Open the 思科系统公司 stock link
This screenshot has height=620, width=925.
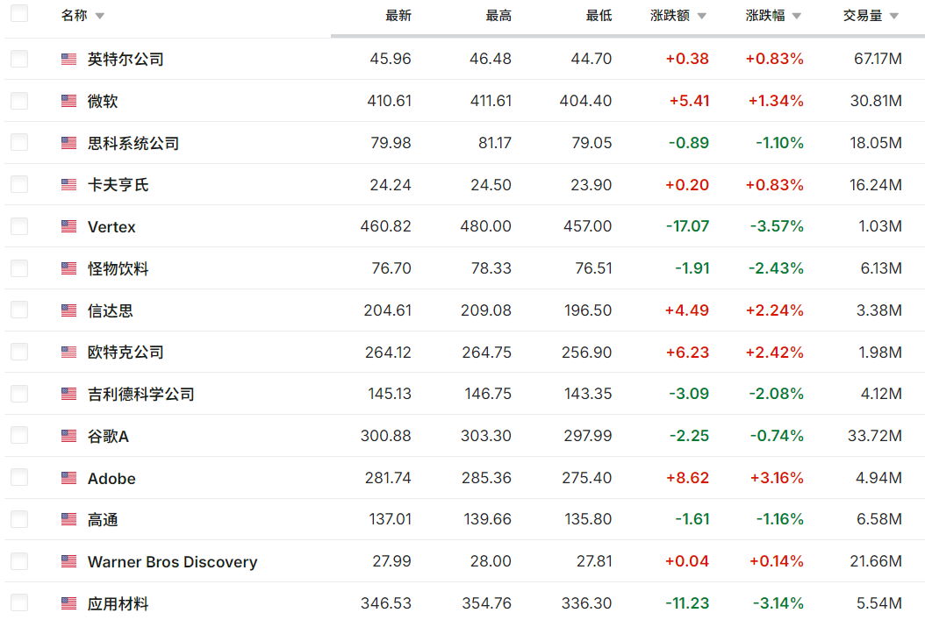(x=133, y=143)
